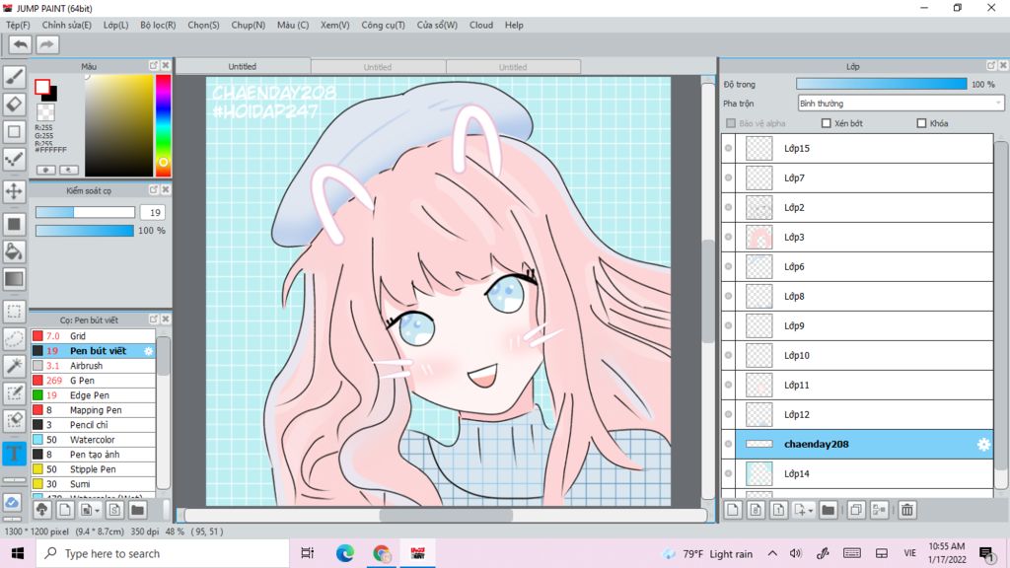Select the Lớp12 layer
Viewport: 1010px width, 568px height.
click(864, 415)
